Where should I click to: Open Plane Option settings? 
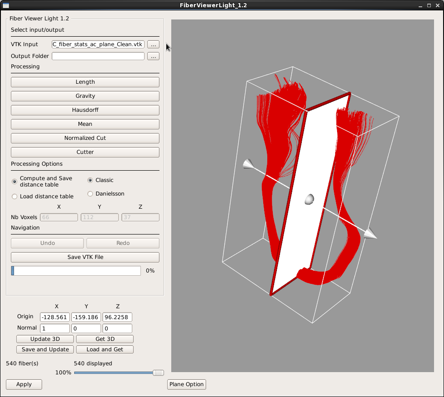[x=187, y=384]
